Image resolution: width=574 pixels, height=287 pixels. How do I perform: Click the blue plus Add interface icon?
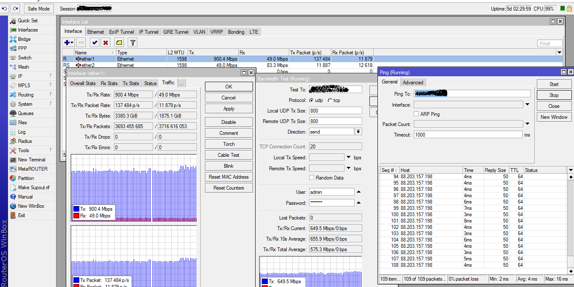click(67, 43)
